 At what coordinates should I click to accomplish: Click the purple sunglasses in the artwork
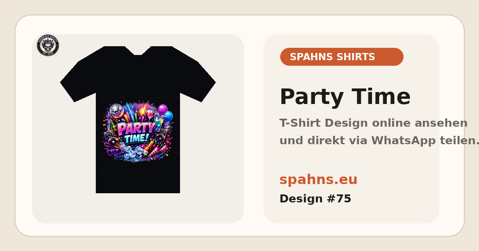[115, 152]
